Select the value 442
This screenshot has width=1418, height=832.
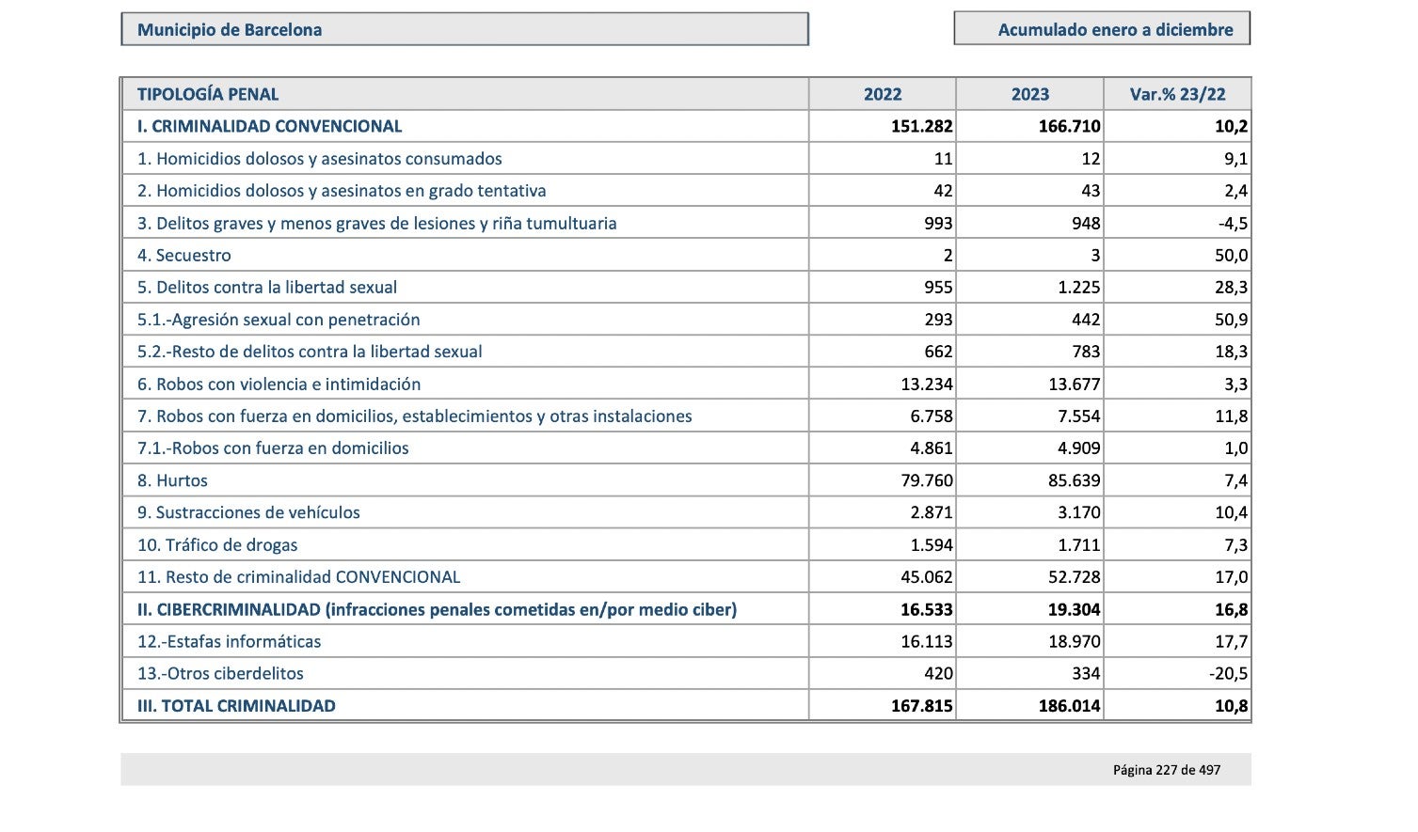pos(1086,320)
